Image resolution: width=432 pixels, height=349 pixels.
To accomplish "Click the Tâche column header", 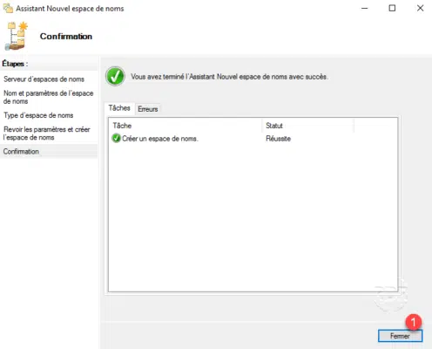I will point(186,126).
